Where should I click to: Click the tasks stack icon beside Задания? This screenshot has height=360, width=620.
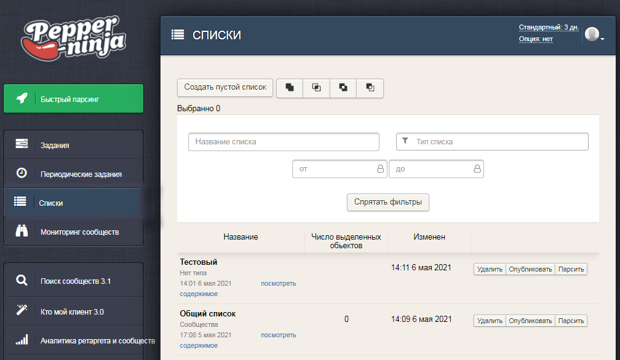click(x=22, y=144)
